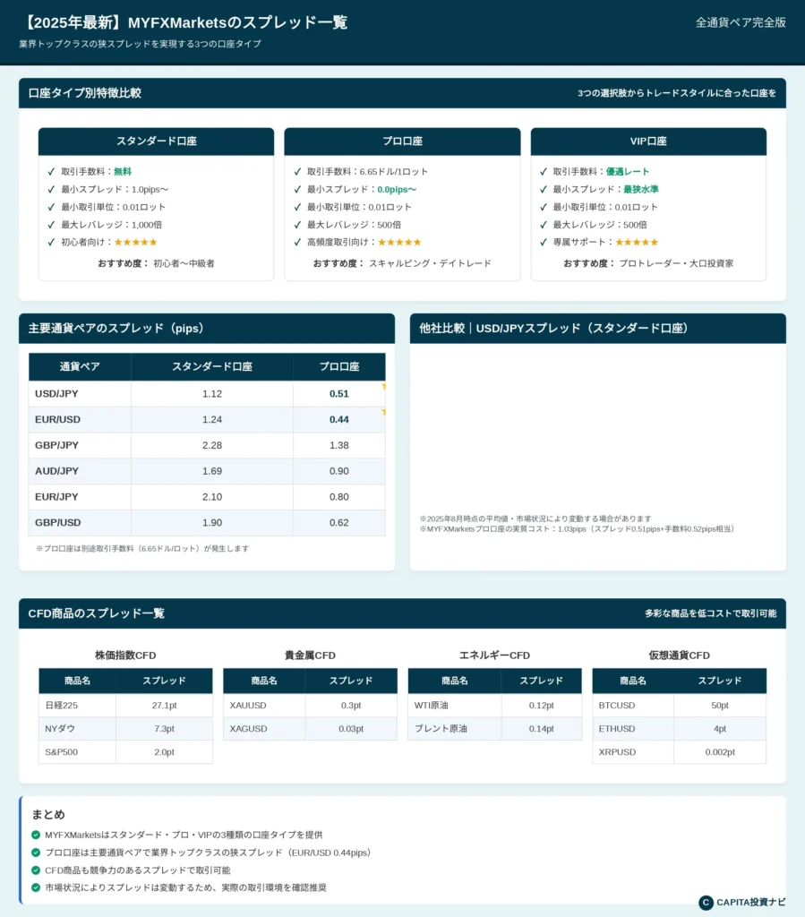Click the bold 0.44 cell in the プロ口座 column
The height and width of the screenshot is (917, 805).
pos(339,419)
